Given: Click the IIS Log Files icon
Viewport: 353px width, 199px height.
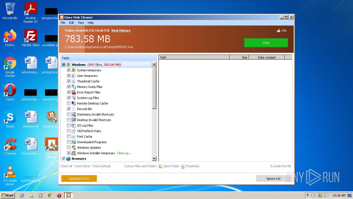Looking at the screenshot, I should (74, 125).
